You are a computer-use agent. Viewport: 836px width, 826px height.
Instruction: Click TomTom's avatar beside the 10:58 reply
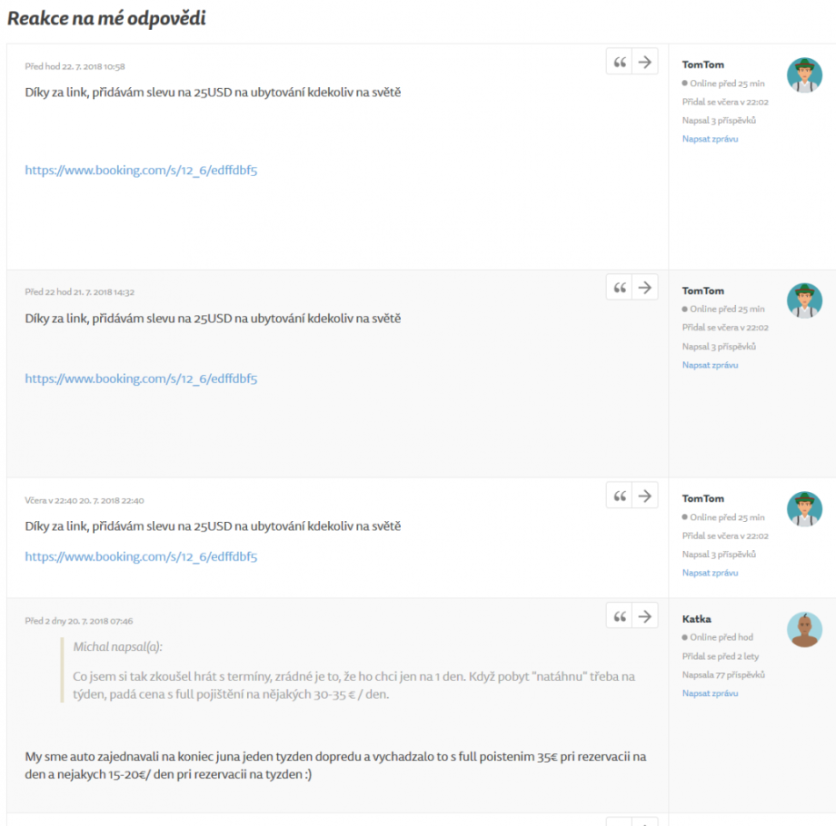[804, 75]
